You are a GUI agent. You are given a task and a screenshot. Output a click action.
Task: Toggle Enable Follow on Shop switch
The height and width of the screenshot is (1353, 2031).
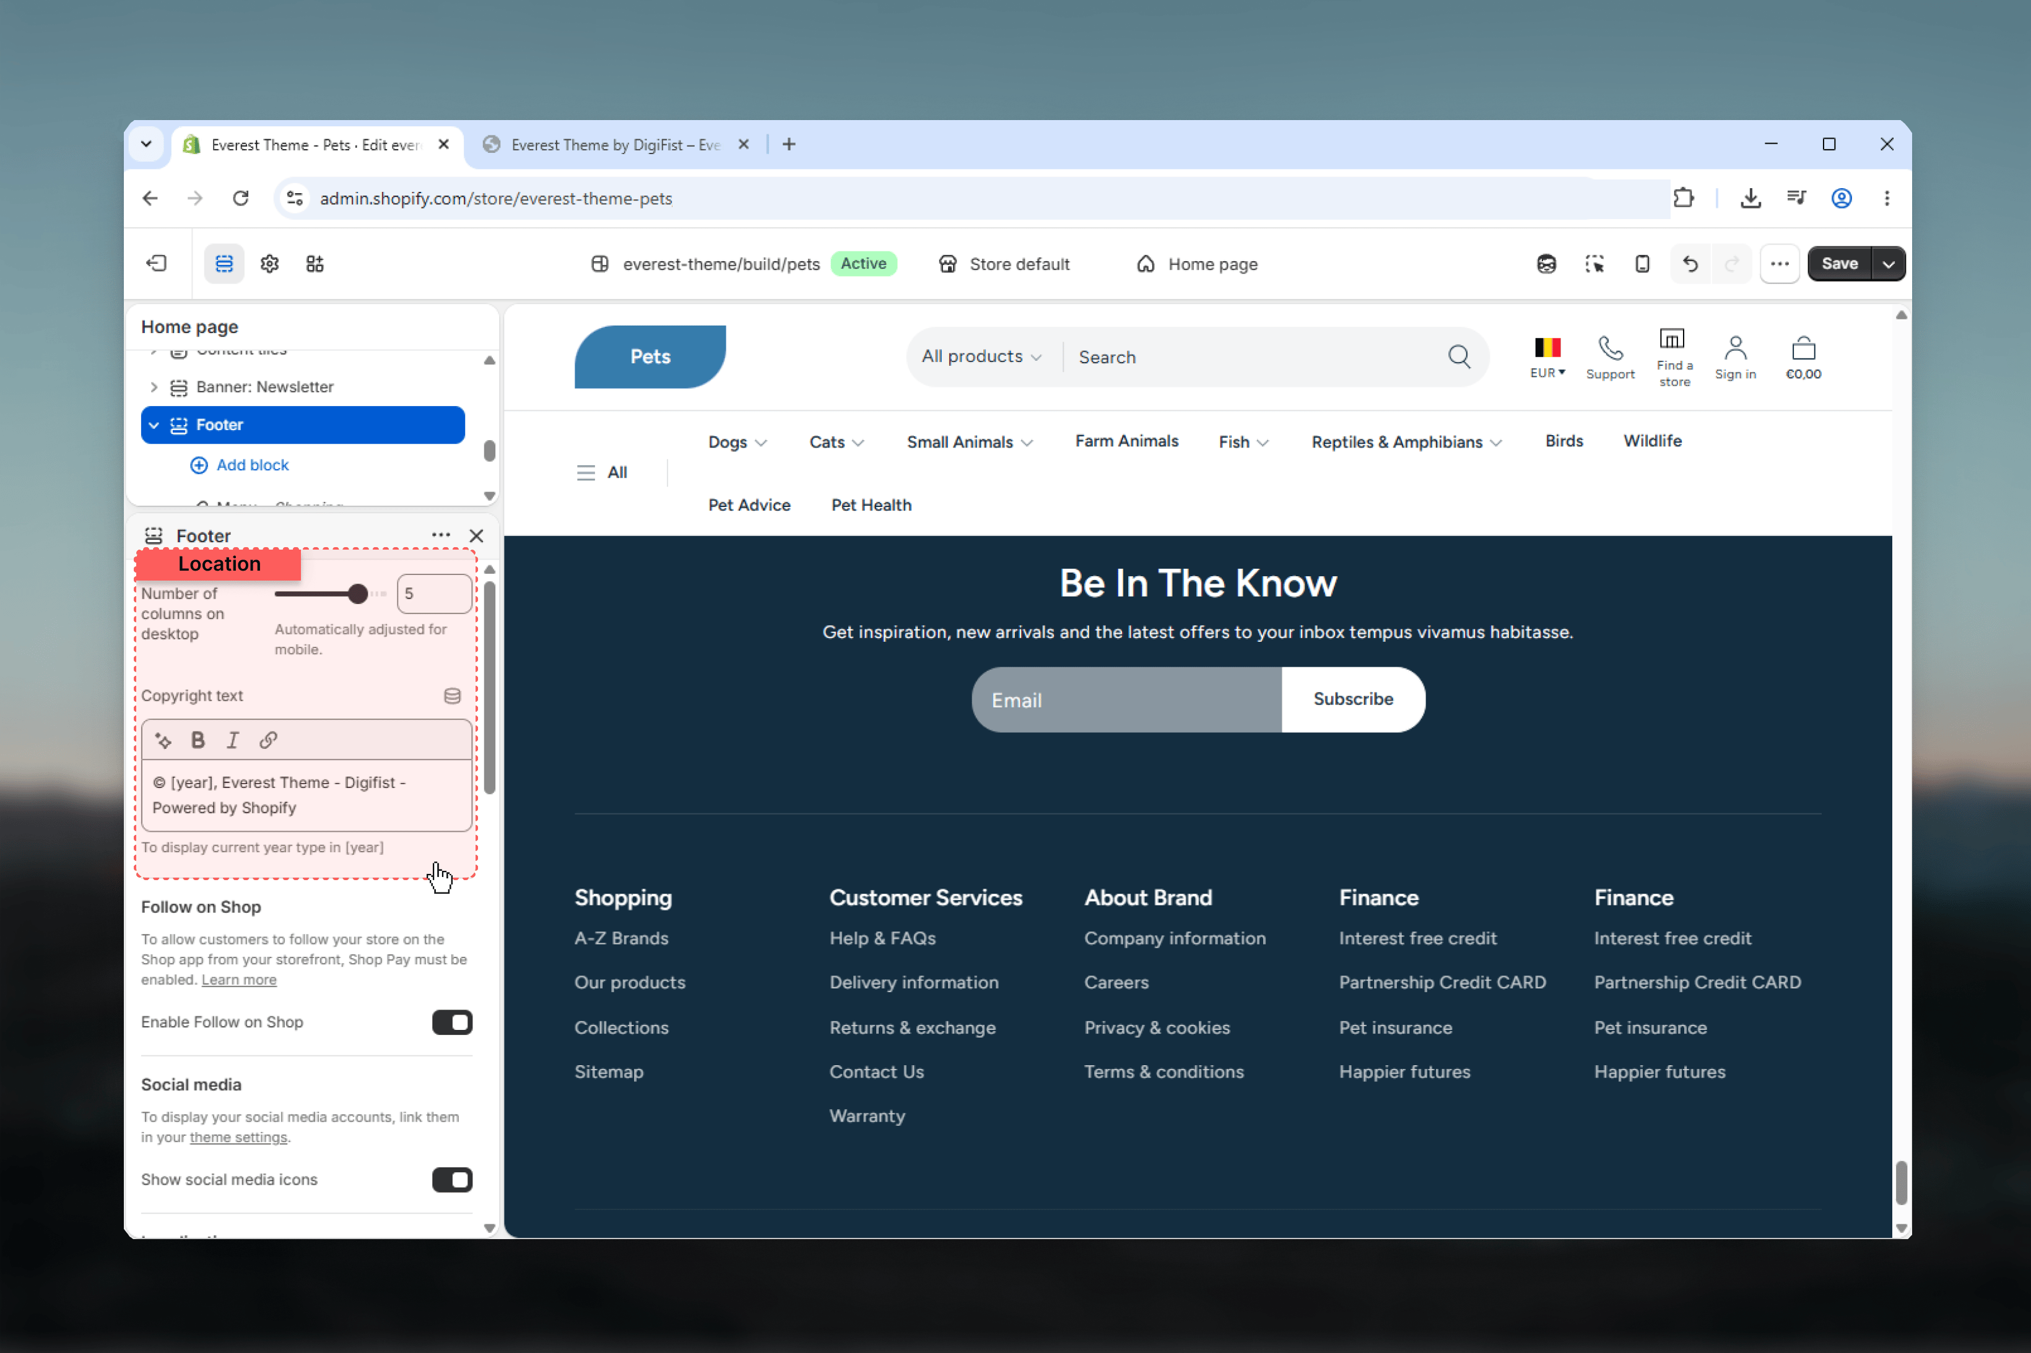tap(452, 1022)
